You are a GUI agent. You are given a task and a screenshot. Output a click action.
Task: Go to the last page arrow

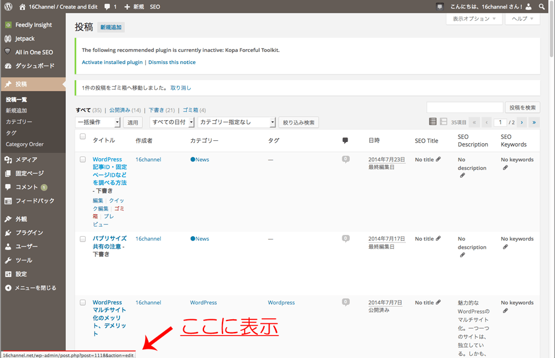click(534, 122)
